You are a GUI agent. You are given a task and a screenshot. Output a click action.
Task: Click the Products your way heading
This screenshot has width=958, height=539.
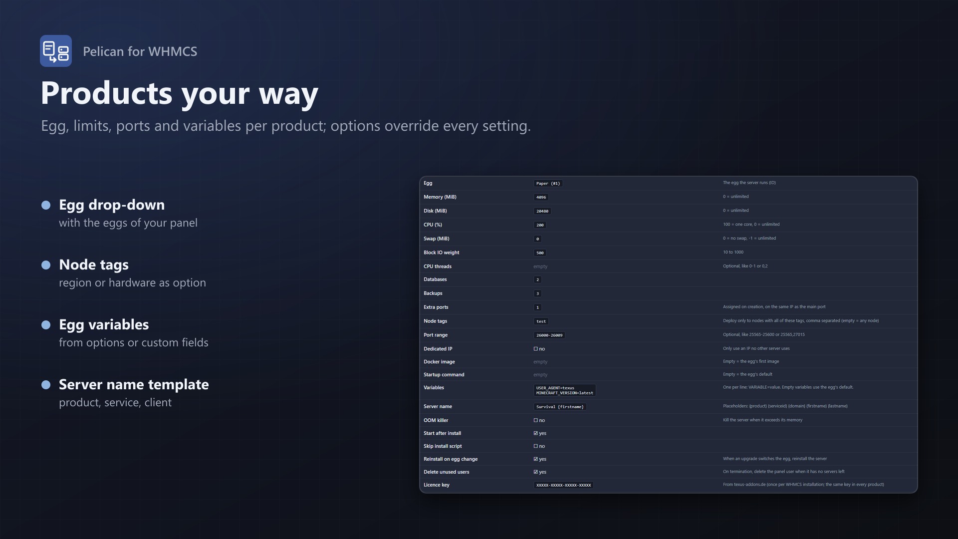coord(180,93)
